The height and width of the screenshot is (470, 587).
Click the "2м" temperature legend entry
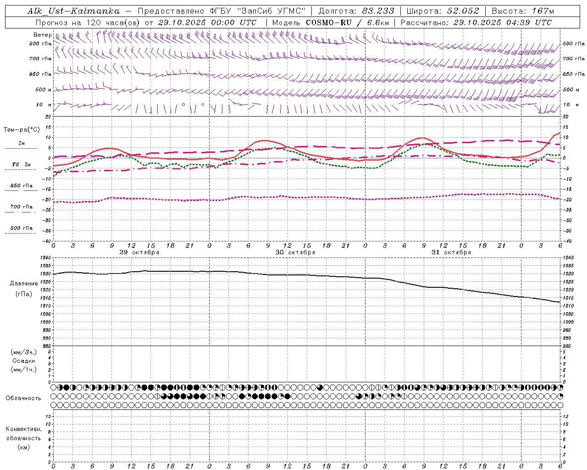(22, 144)
